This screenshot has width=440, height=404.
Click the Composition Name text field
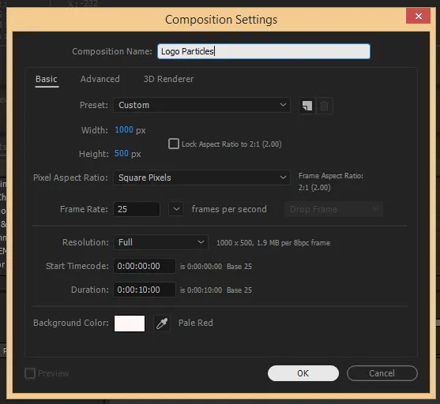(264, 51)
